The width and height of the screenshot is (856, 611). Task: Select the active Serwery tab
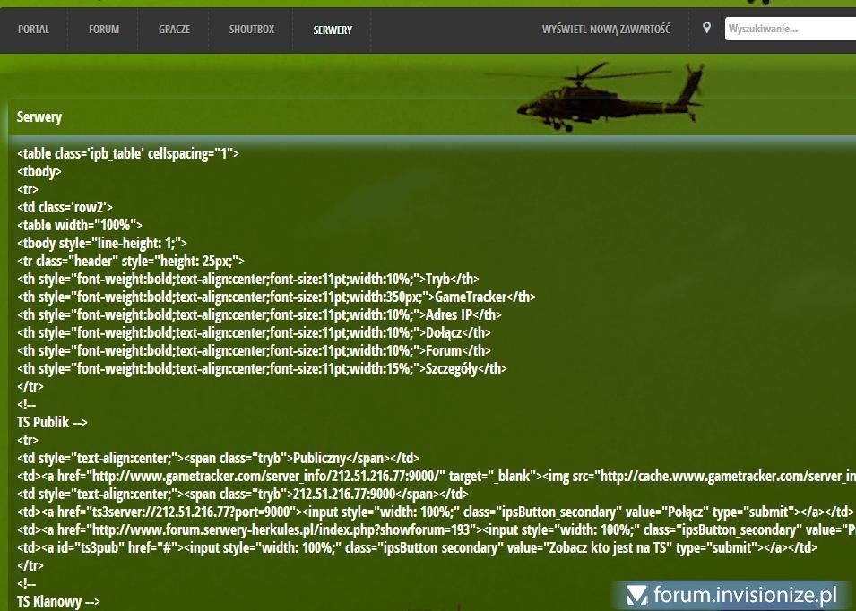333,30
